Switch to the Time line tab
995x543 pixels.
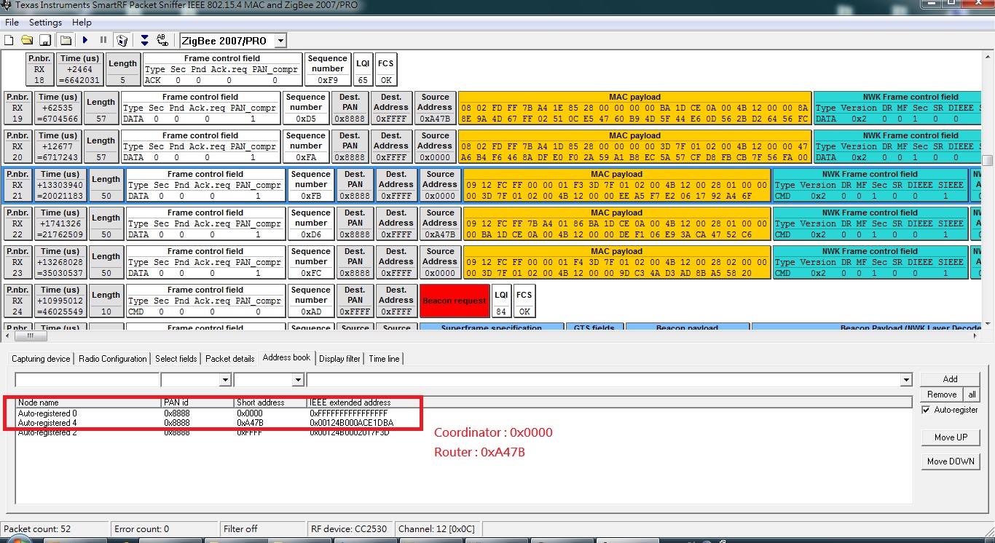point(384,359)
